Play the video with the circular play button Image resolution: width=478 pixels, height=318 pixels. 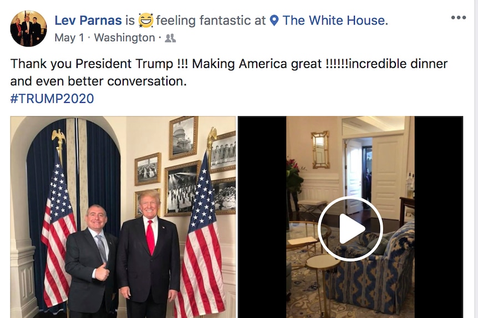click(x=350, y=228)
